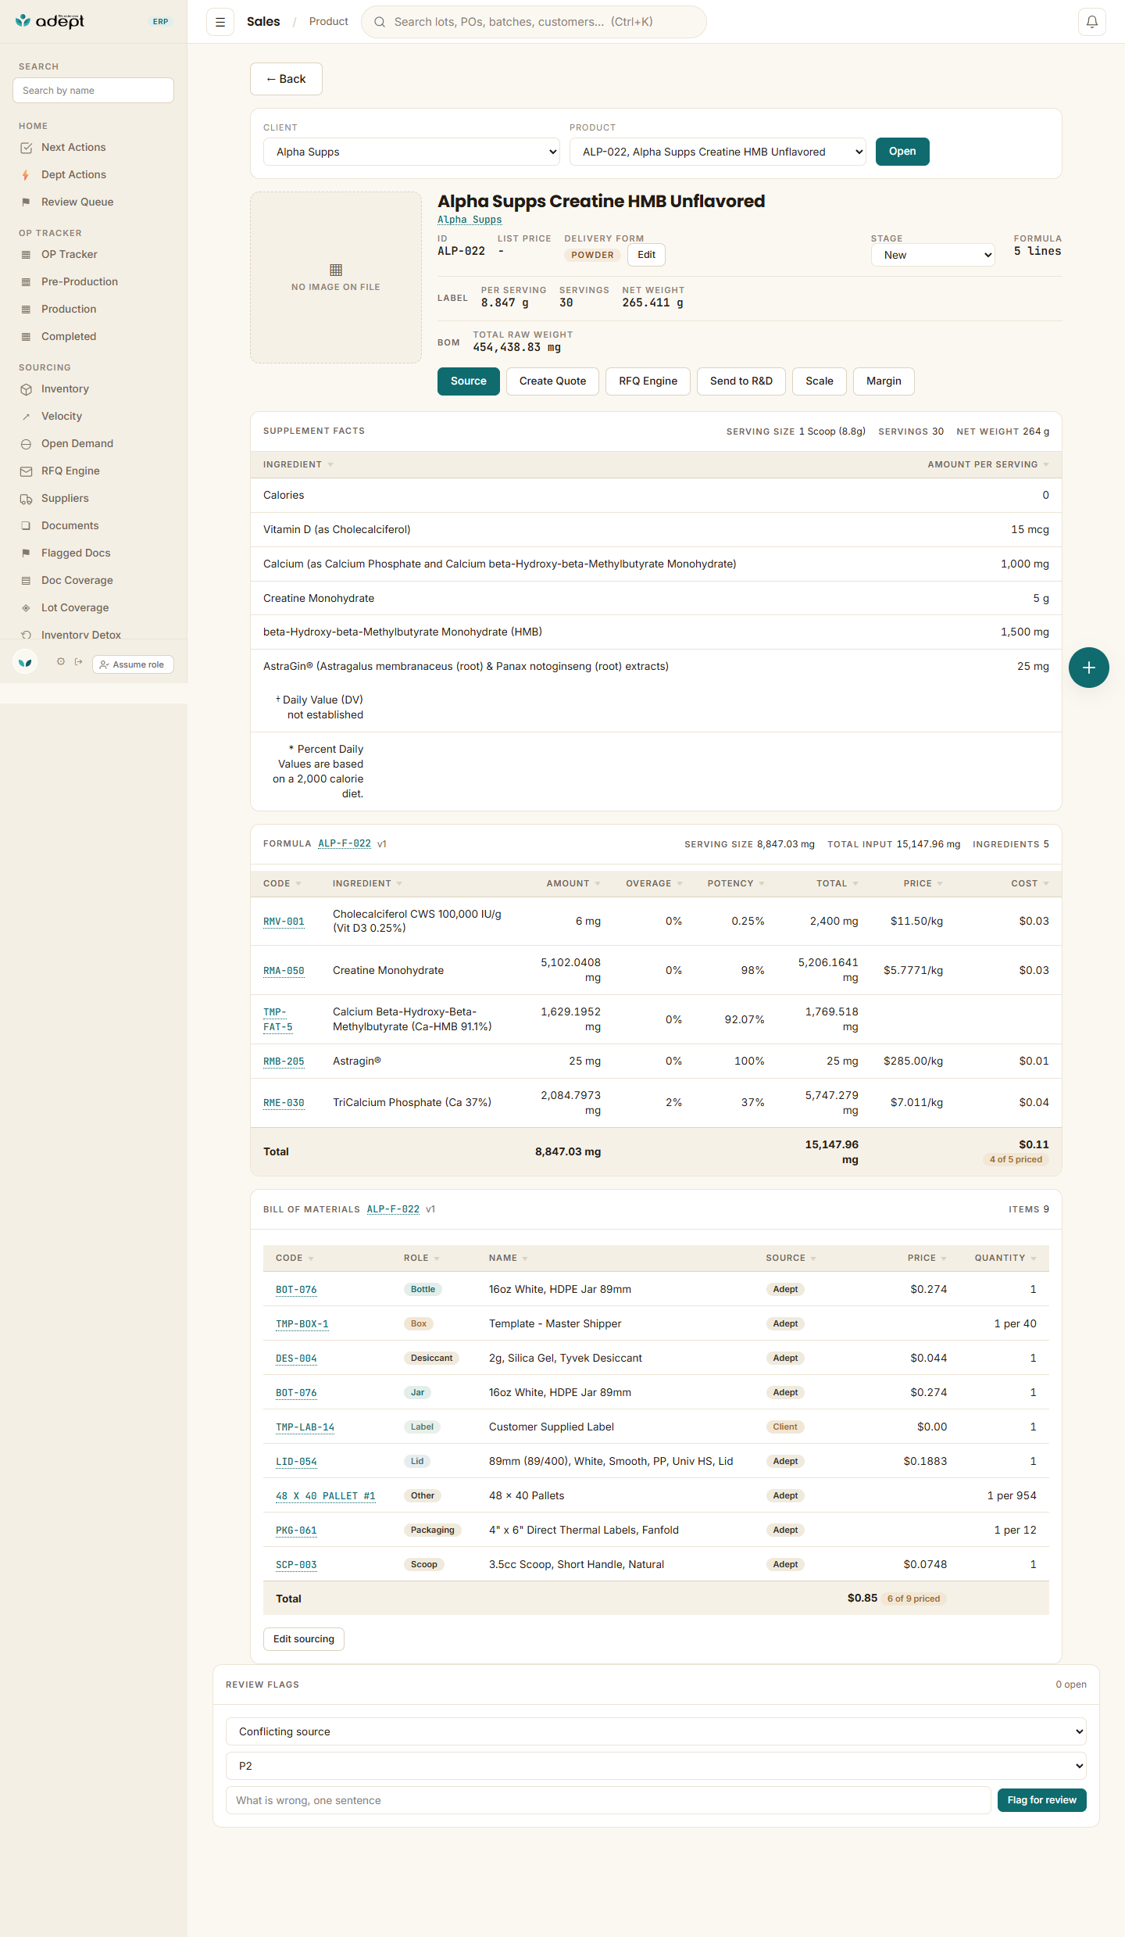Click the What is wrong text field

(609, 1800)
